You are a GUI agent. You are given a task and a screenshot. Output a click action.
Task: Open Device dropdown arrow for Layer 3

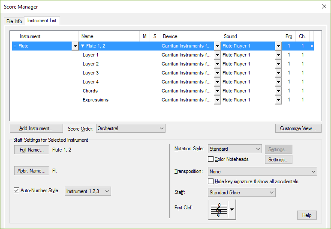tap(217, 73)
